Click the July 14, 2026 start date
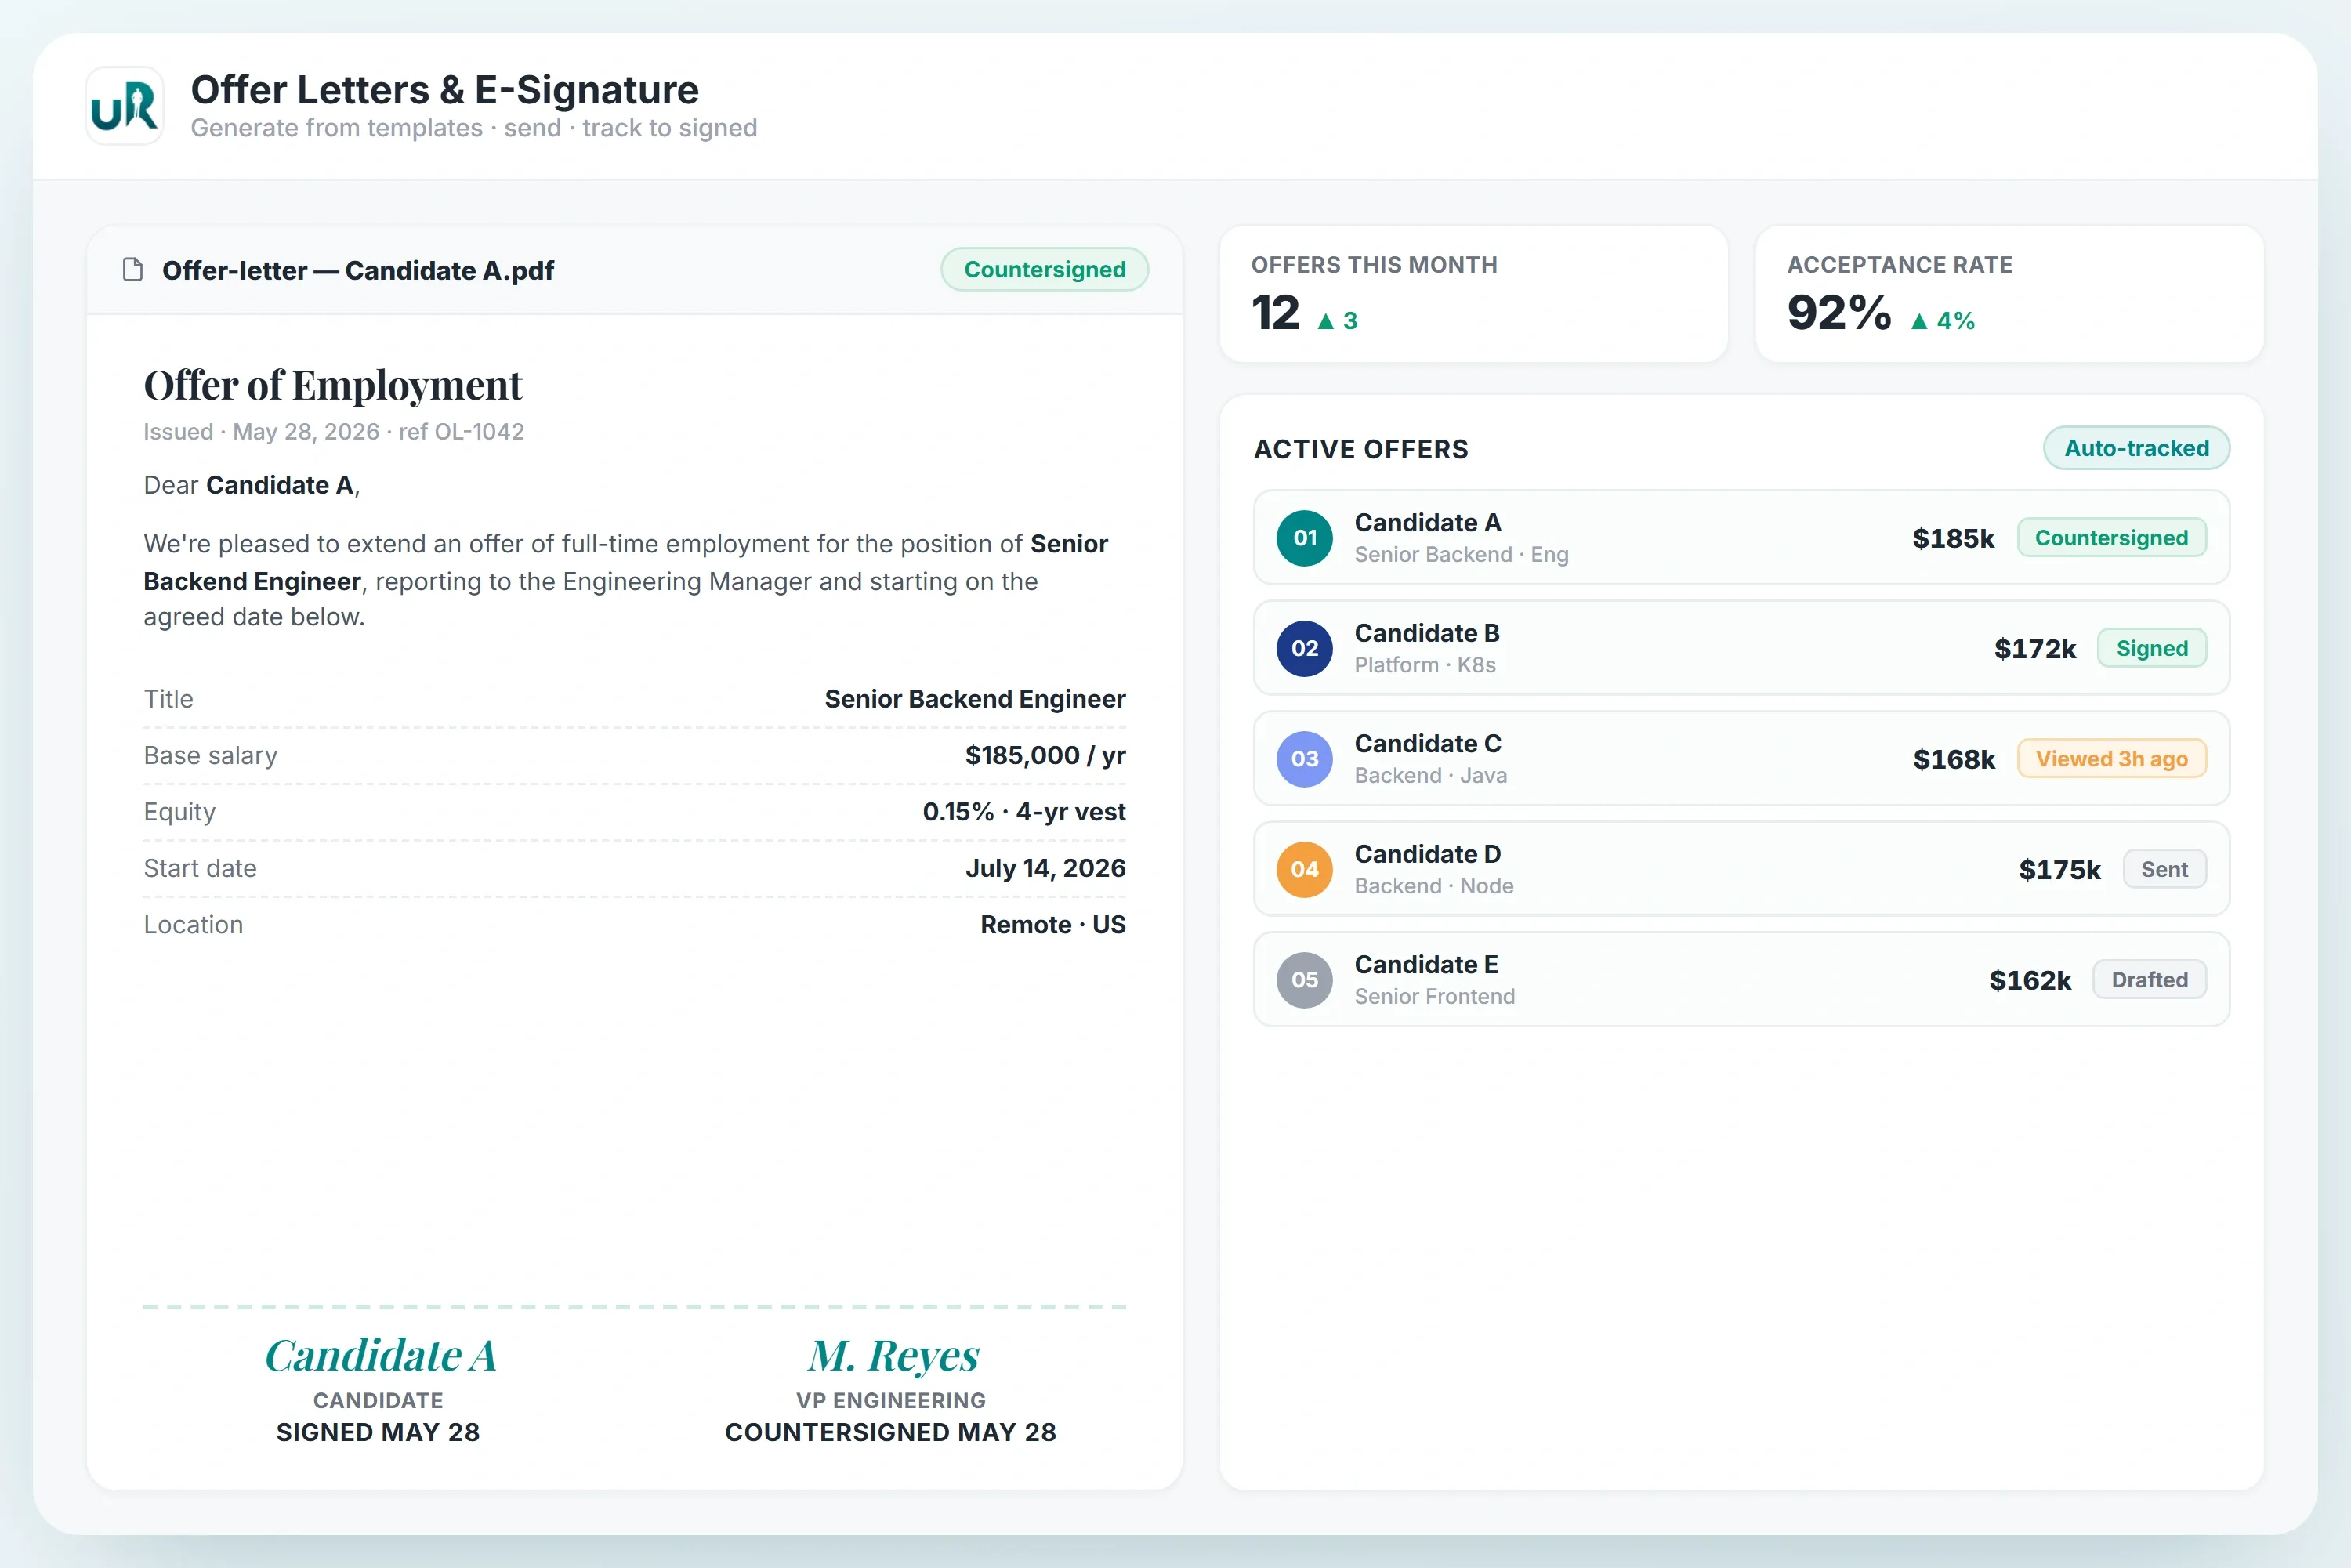 click(x=1045, y=868)
